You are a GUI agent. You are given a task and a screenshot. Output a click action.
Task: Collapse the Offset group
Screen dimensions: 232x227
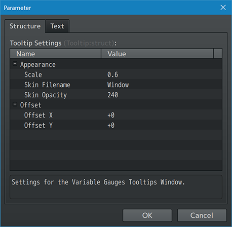pyautogui.click(x=15, y=104)
